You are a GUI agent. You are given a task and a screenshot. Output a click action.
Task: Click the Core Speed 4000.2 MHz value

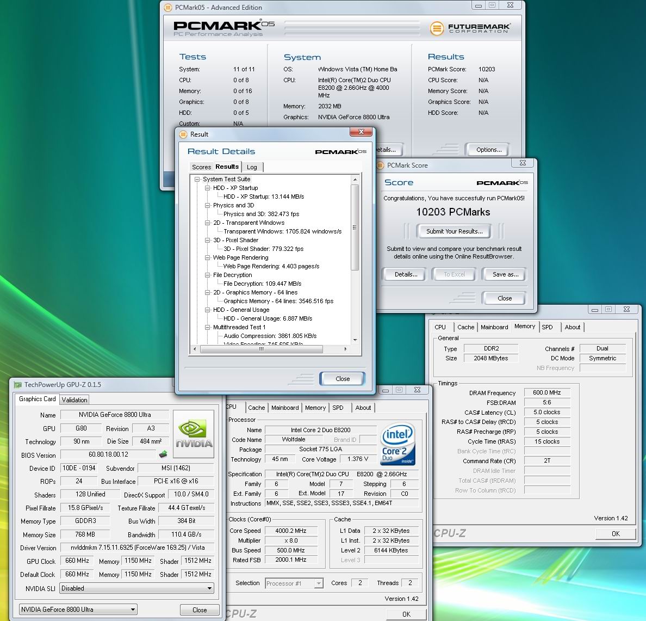[291, 531]
